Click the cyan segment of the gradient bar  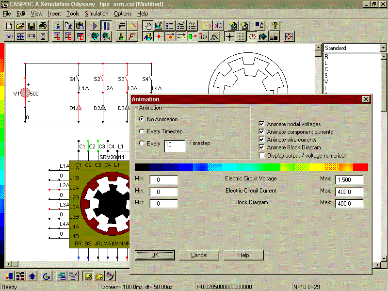pyautogui.click(x=229, y=167)
